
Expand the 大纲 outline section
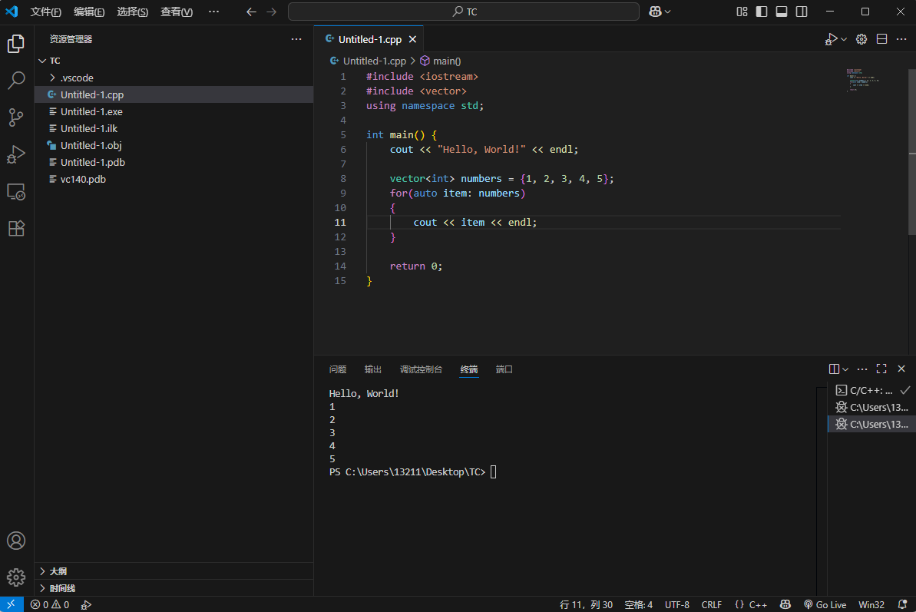58,571
